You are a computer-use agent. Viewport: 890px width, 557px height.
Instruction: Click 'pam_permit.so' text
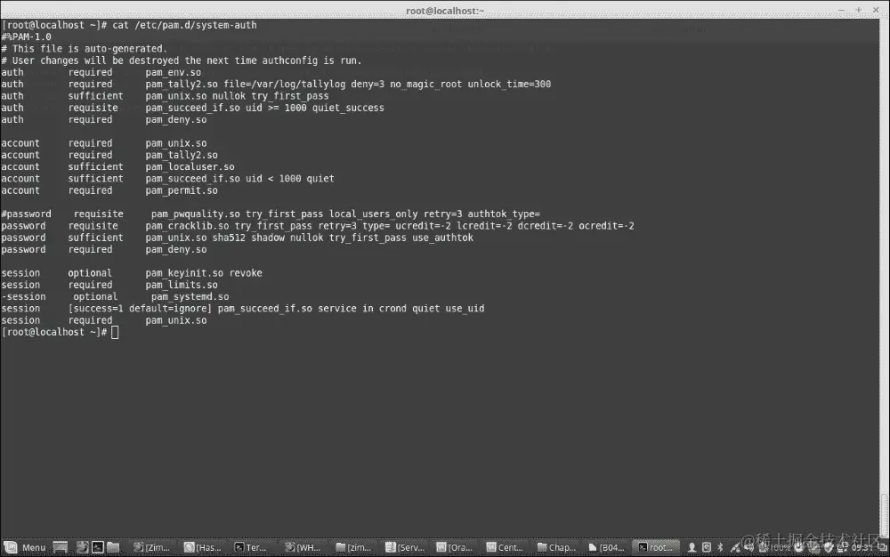[x=182, y=190]
